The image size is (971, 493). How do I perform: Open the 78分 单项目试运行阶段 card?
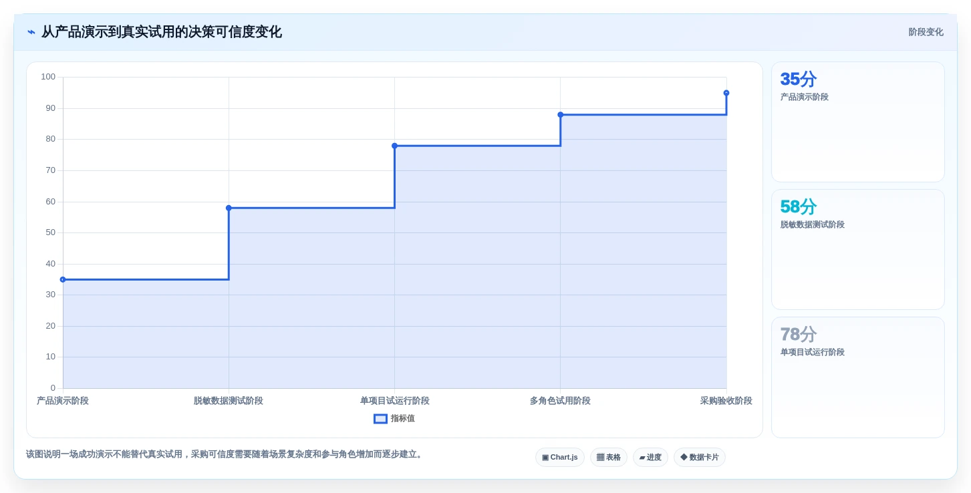(858, 377)
